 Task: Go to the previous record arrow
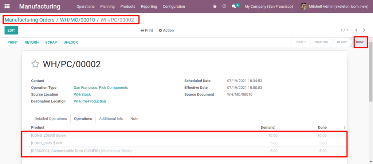tap(356, 30)
